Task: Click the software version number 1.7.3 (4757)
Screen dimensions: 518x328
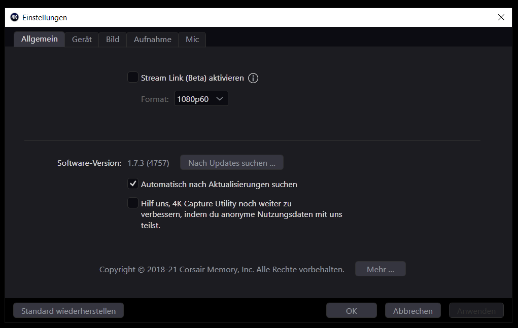Action: 148,163
